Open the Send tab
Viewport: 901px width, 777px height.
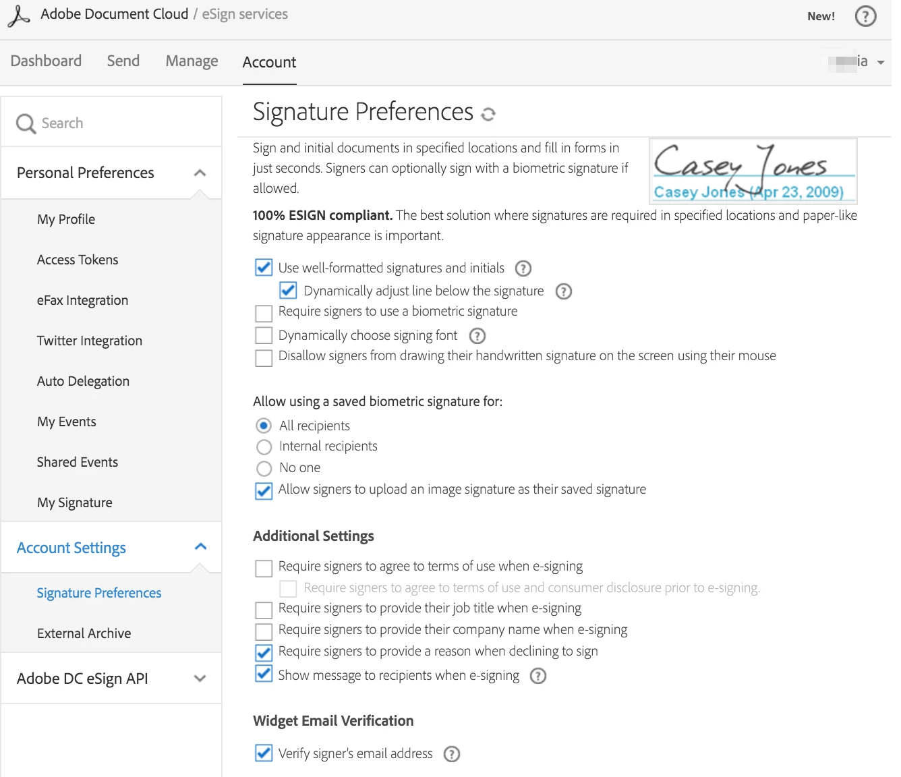123,61
